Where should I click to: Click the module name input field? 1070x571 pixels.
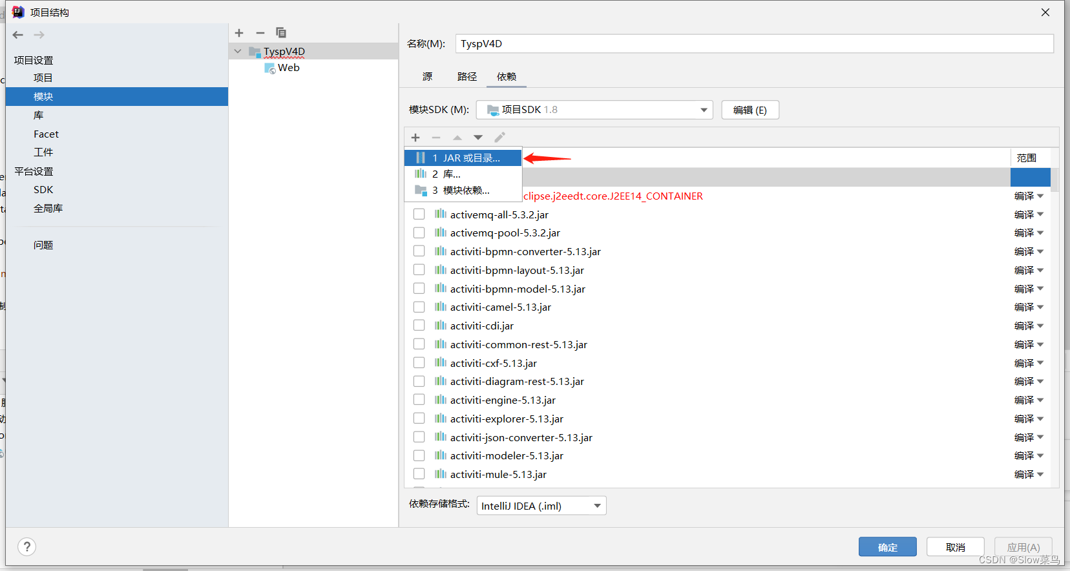[x=754, y=44]
